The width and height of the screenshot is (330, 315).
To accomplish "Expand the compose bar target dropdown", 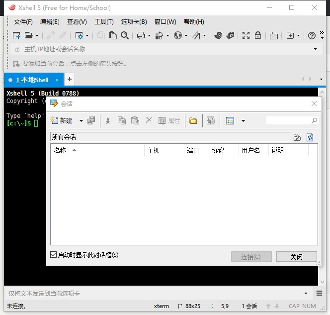I will [306, 293].
